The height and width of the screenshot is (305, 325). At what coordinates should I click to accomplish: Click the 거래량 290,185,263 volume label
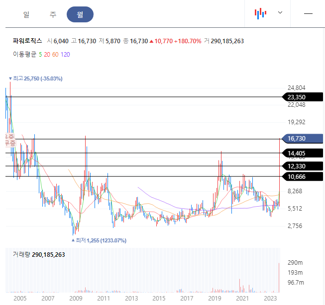pos(39,254)
